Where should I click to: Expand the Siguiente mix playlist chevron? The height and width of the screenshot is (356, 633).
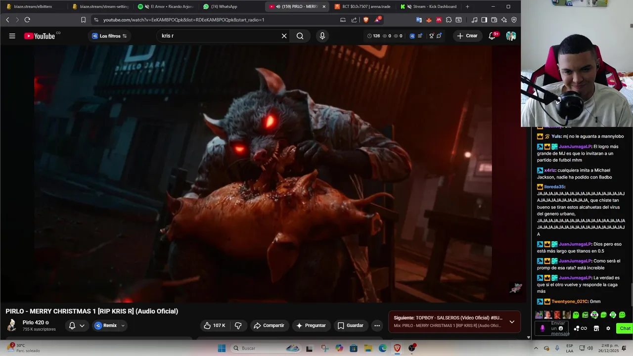click(x=512, y=322)
